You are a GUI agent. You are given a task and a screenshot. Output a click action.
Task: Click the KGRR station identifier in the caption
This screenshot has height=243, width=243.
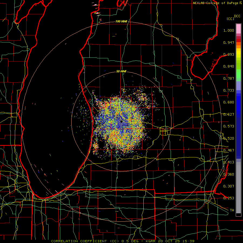[x=150, y=241]
